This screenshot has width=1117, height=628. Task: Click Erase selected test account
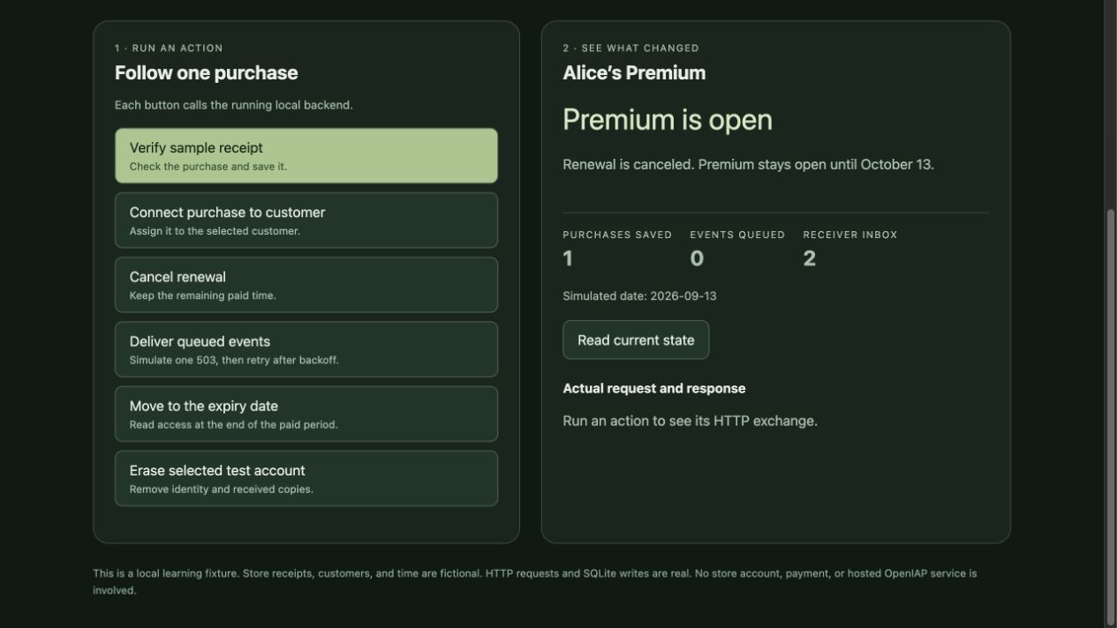tap(306, 478)
